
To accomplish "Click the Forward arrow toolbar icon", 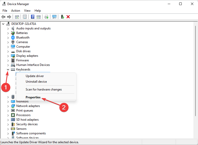I will (x=9, y=17).
